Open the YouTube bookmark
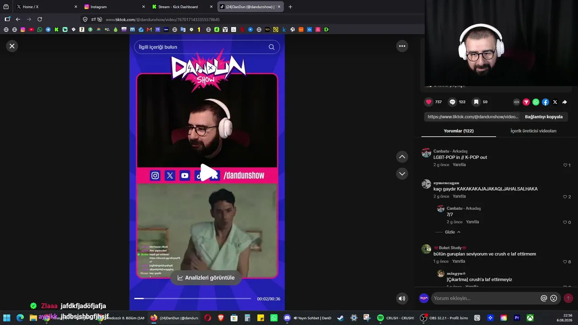Screen dimensions: 578x325 tap(31, 30)
